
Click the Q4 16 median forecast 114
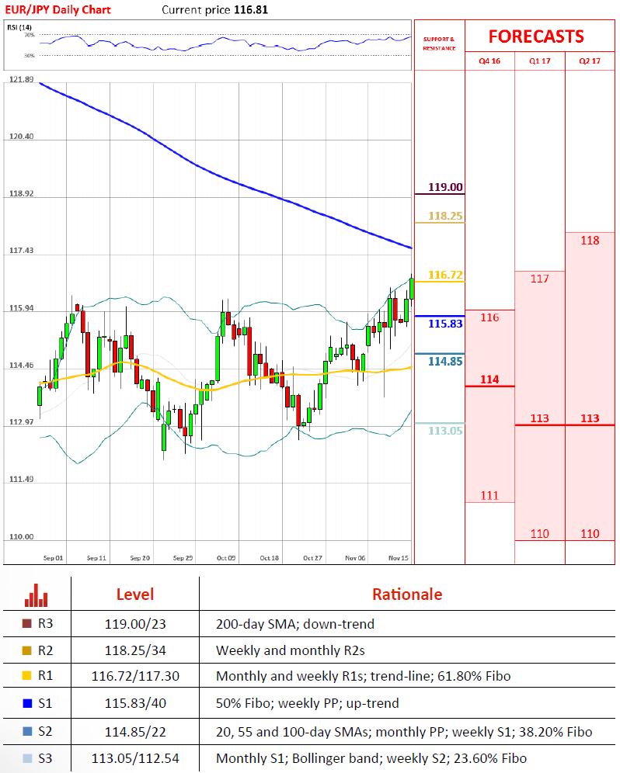coord(489,379)
